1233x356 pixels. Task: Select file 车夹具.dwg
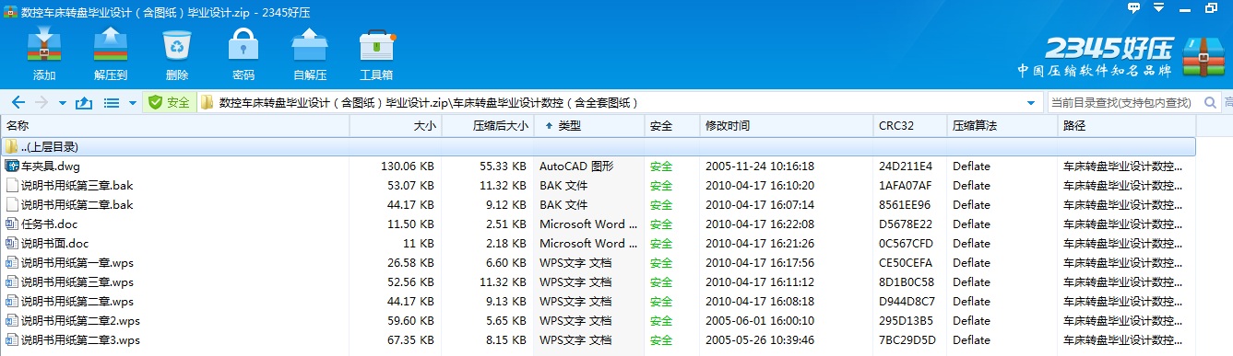click(x=52, y=167)
